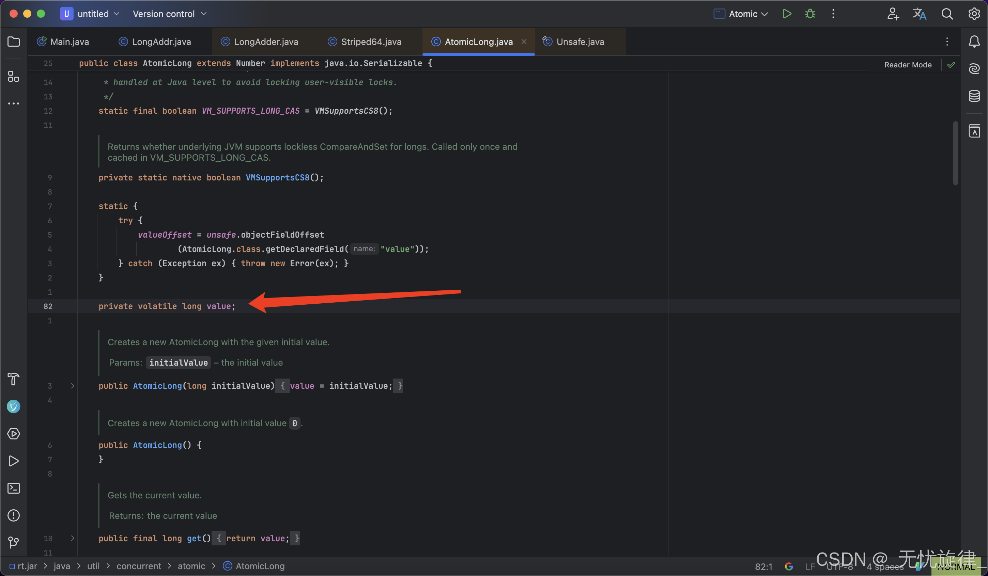Expand the AtomicLong(long initialValue) constructor fold
Image resolution: width=988 pixels, height=576 pixels.
[73, 386]
